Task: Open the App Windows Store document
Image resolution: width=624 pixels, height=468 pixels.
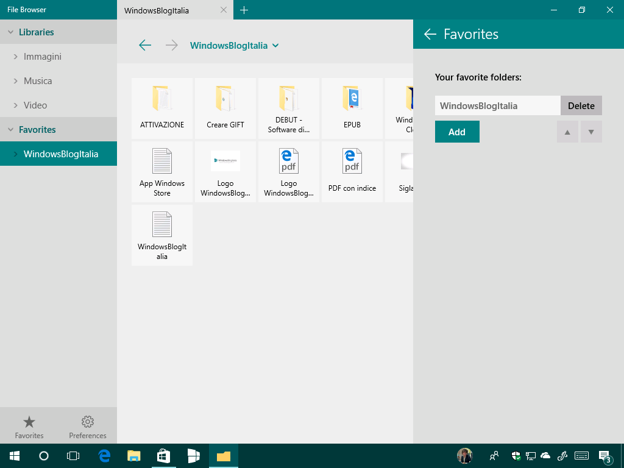Action: pos(162,171)
